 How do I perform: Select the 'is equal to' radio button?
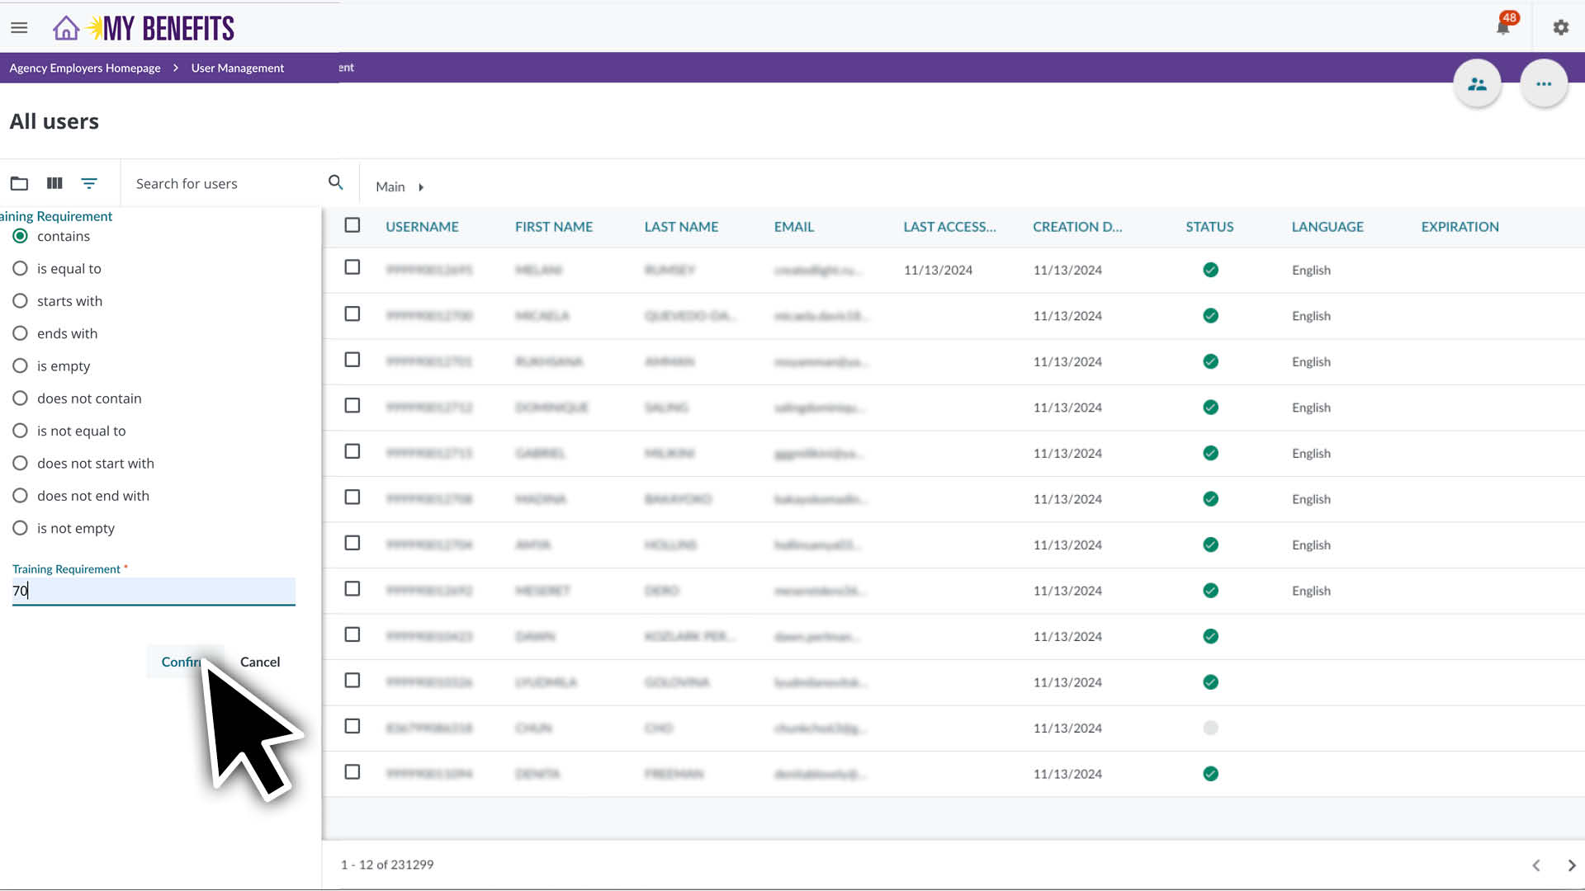pyautogui.click(x=20, y=267)
